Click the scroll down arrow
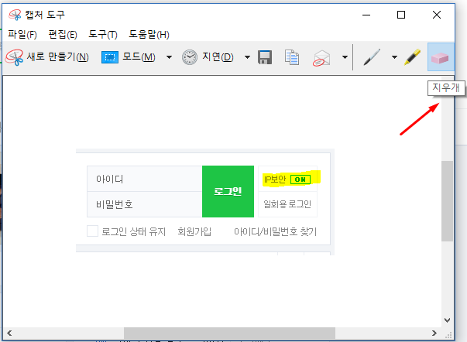The image size is (467, 342). [x=447, y=320]
